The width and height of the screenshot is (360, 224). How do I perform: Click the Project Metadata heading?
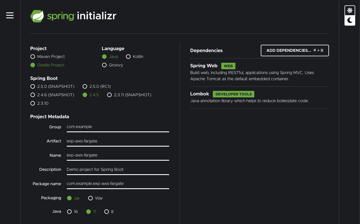point(50,117)
